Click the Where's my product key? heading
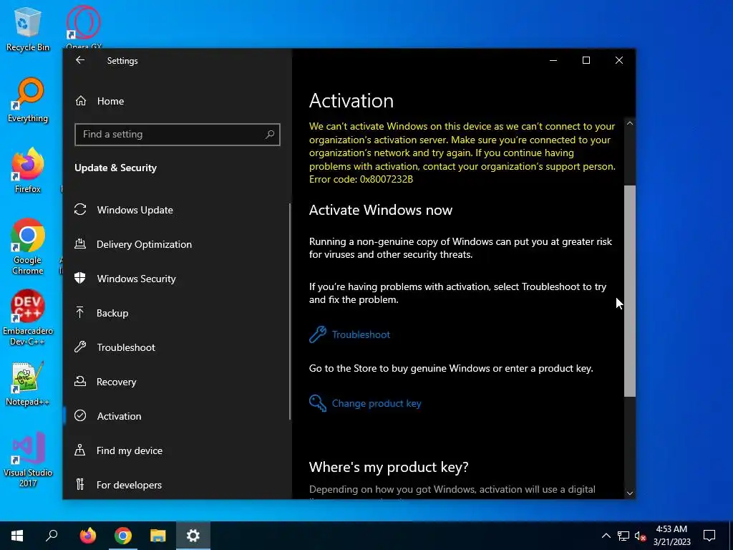Viewport: 733px width, 550px height. click(x=389, y=467)
